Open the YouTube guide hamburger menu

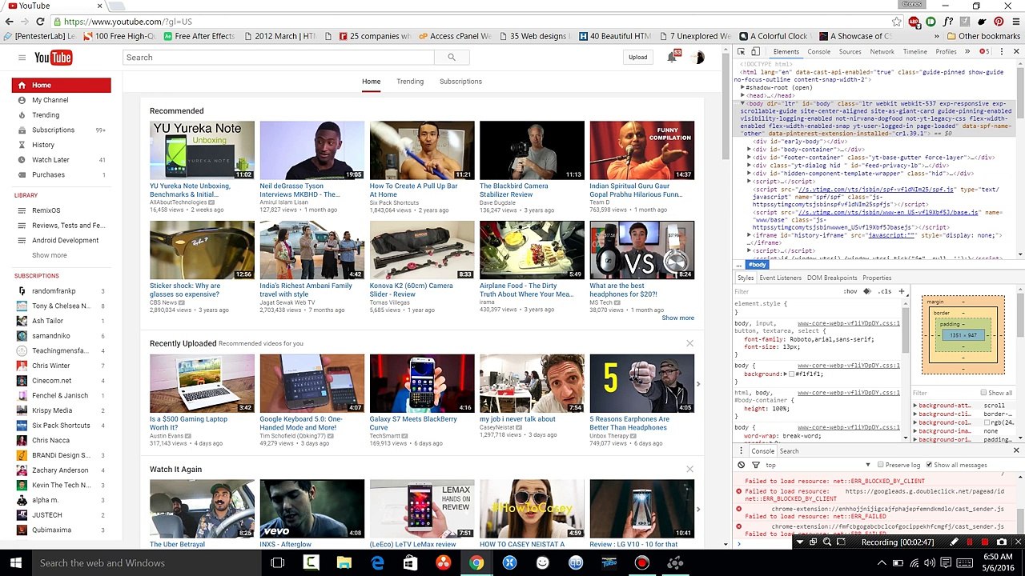tap(22, 58)
